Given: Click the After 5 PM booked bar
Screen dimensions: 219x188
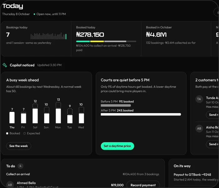Looking at the screenshot, I should point(141,114).
